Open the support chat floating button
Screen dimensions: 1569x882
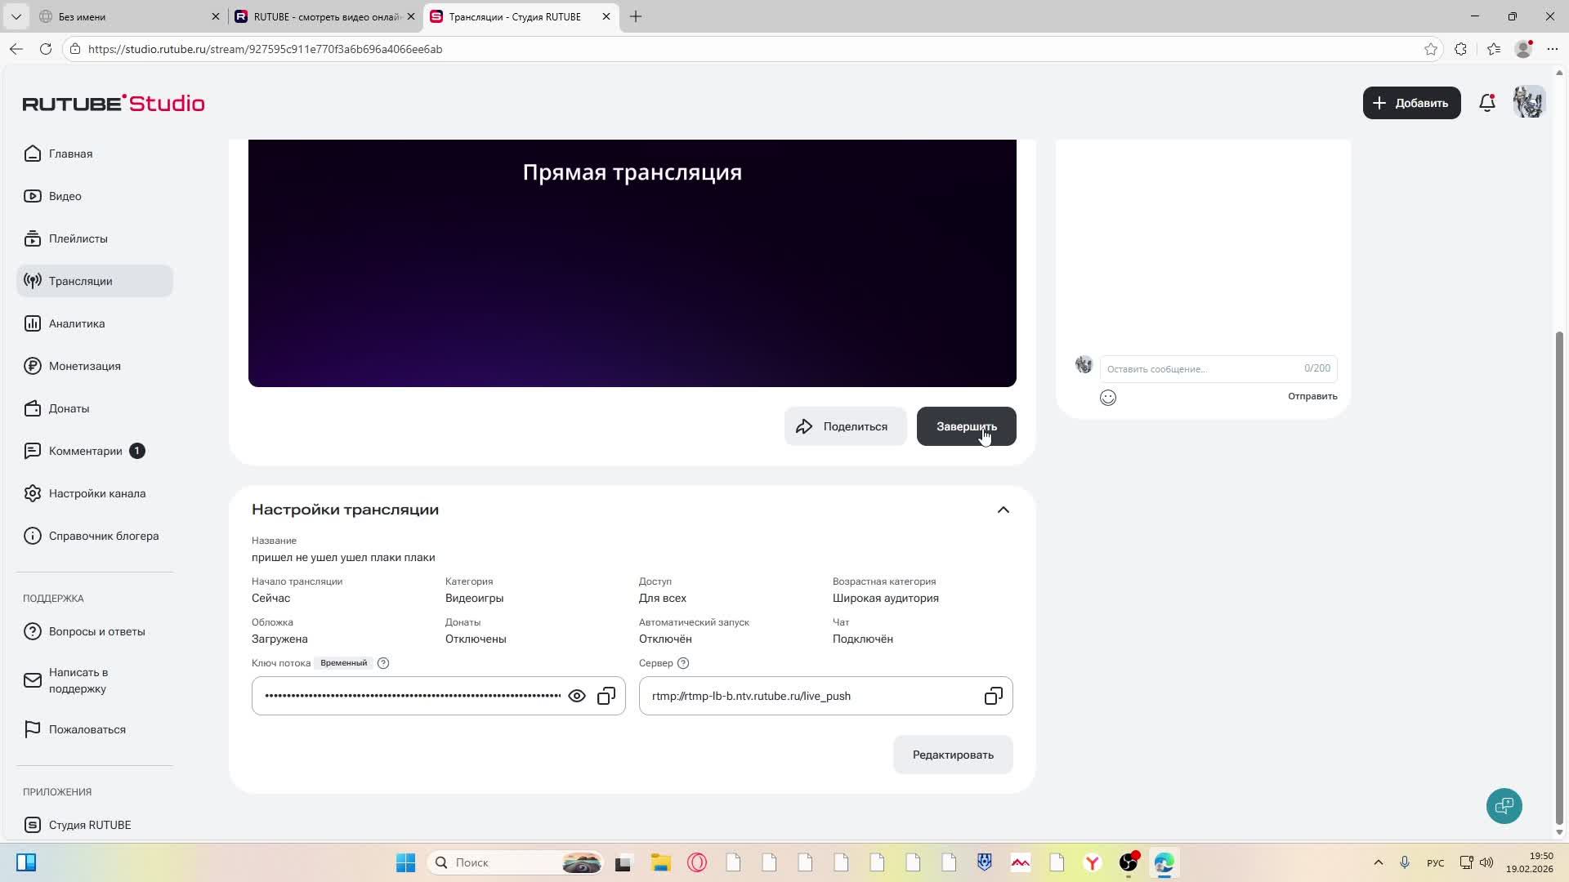(1504, 806)
